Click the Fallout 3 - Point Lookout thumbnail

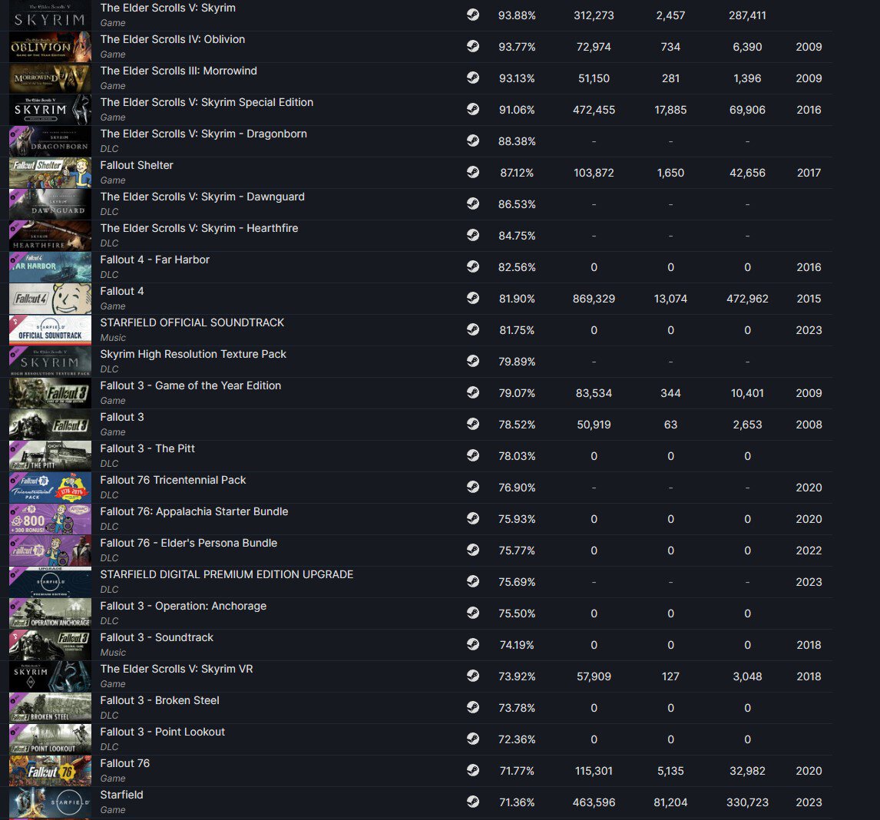[50, 739]
